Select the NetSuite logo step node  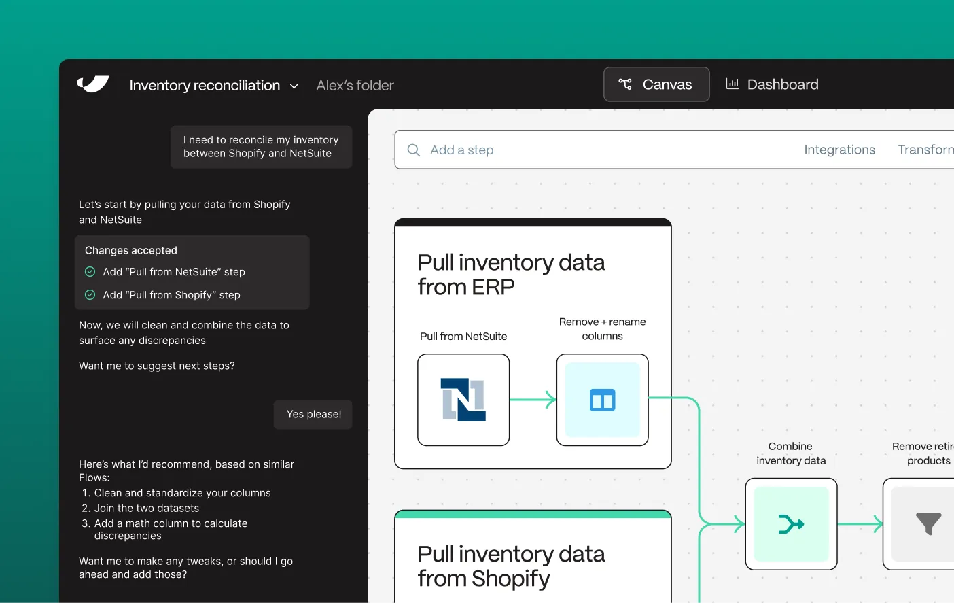pos(463,400)
